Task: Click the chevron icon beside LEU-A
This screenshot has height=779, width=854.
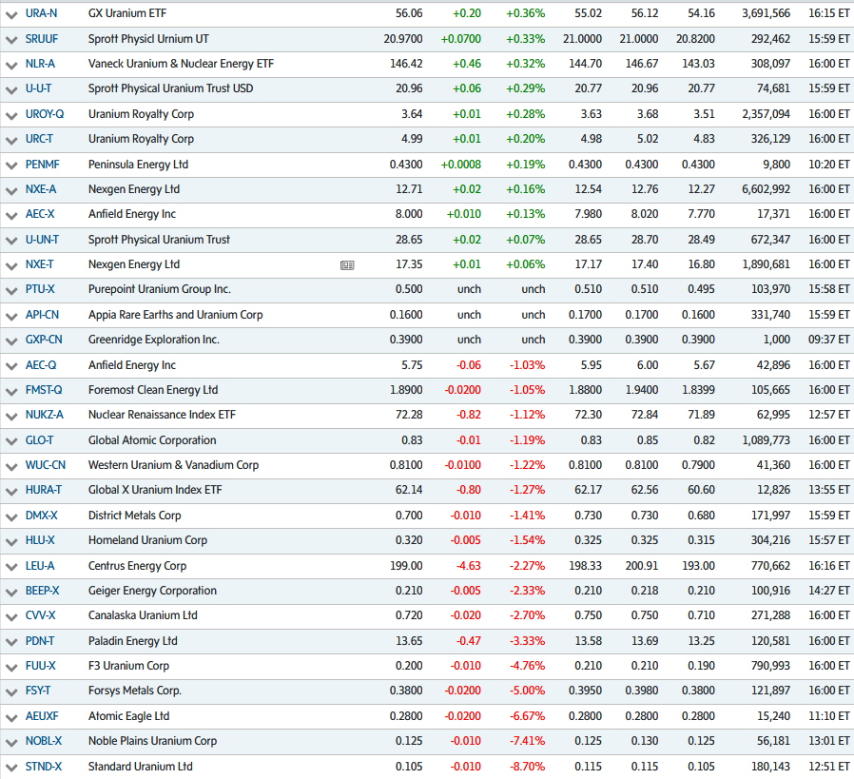Action: tap(11, 565)
